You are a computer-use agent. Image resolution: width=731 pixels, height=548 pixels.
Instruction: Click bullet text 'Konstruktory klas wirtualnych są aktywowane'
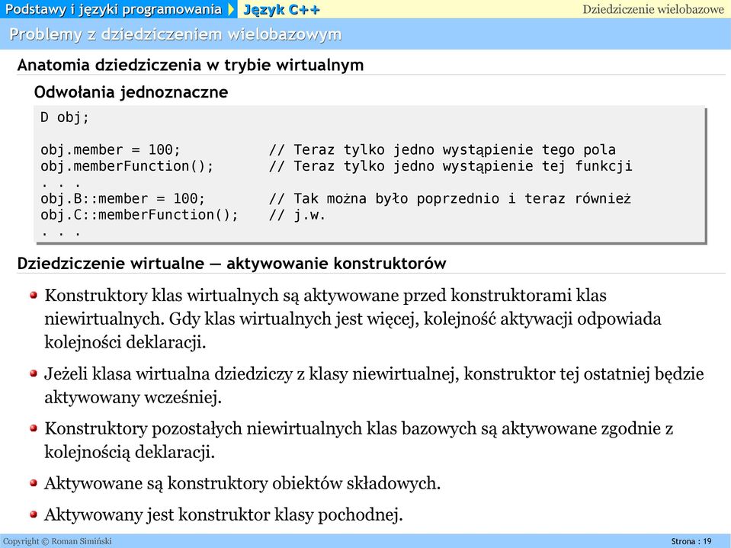tap(222, 296)
